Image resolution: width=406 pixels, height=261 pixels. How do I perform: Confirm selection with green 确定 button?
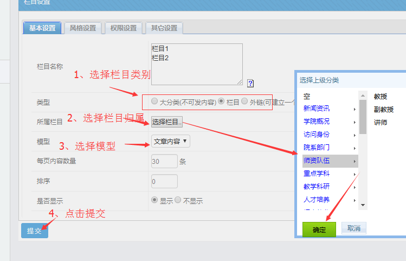pos(319,230)
